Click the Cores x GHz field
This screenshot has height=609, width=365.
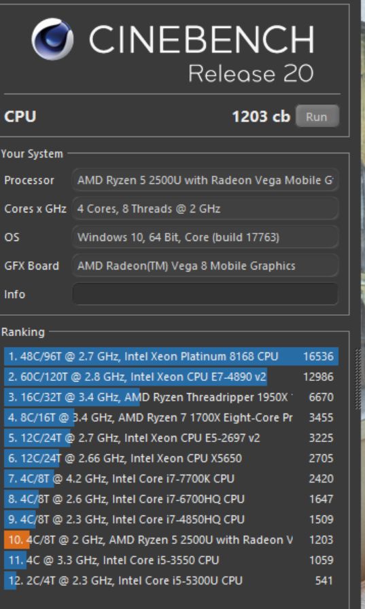coord(205,208)
